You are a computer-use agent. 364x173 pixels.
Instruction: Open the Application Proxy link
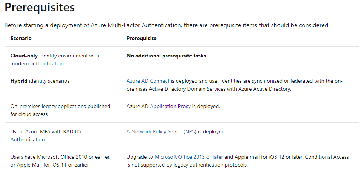[x=170, y=106]
